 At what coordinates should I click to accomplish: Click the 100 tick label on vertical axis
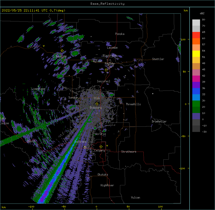[183, 39]
